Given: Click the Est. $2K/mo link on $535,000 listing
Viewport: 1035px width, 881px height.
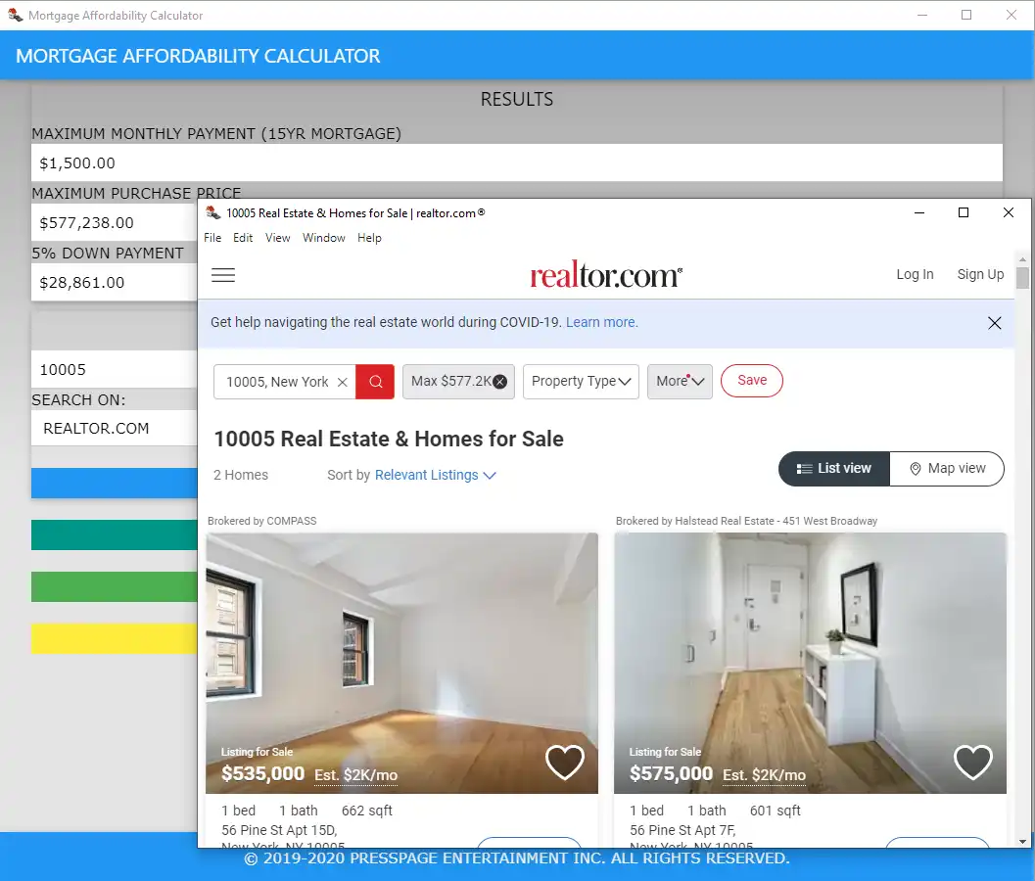Looking at the screenshot, I should point(355,775).
